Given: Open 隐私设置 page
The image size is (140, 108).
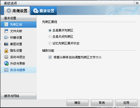Looking at the screenshot, I should [x=18, y=51].
